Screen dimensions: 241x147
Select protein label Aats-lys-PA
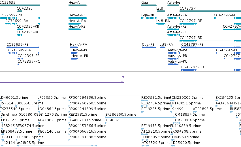[178, 50]
